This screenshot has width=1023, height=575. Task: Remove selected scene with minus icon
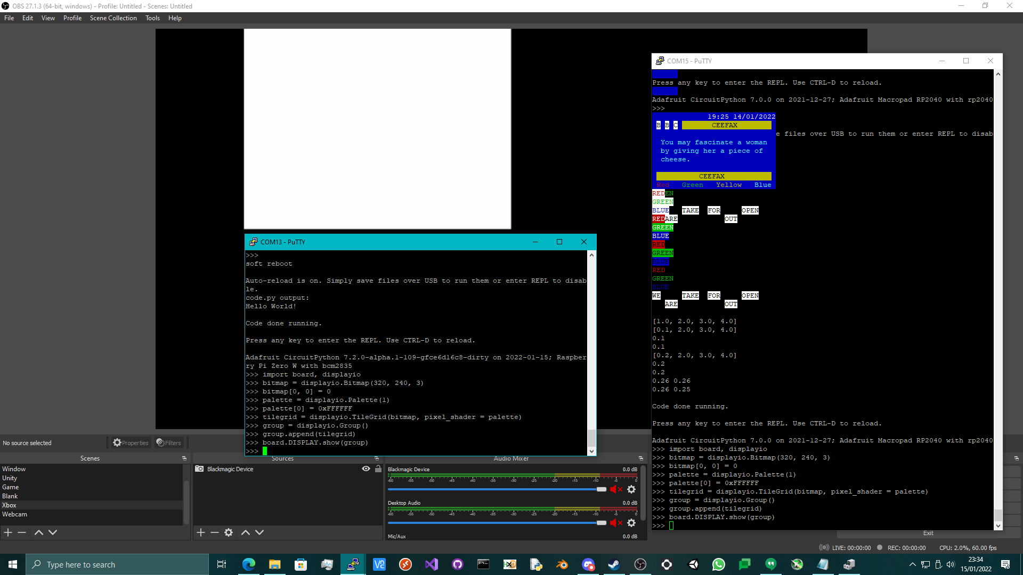coord(22,532)
